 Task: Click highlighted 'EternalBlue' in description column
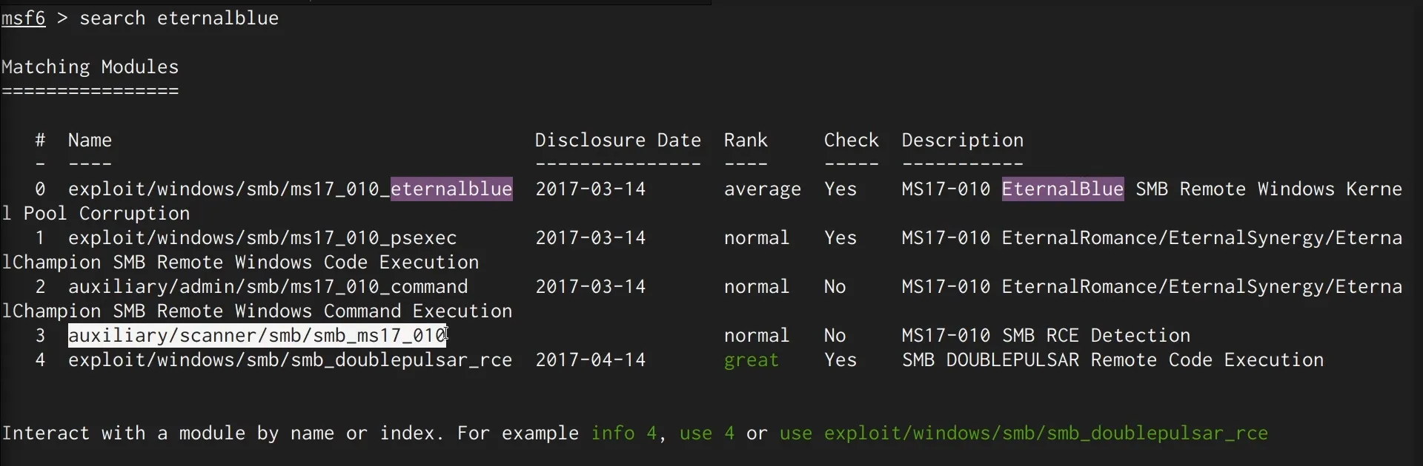click(1063, 189)
